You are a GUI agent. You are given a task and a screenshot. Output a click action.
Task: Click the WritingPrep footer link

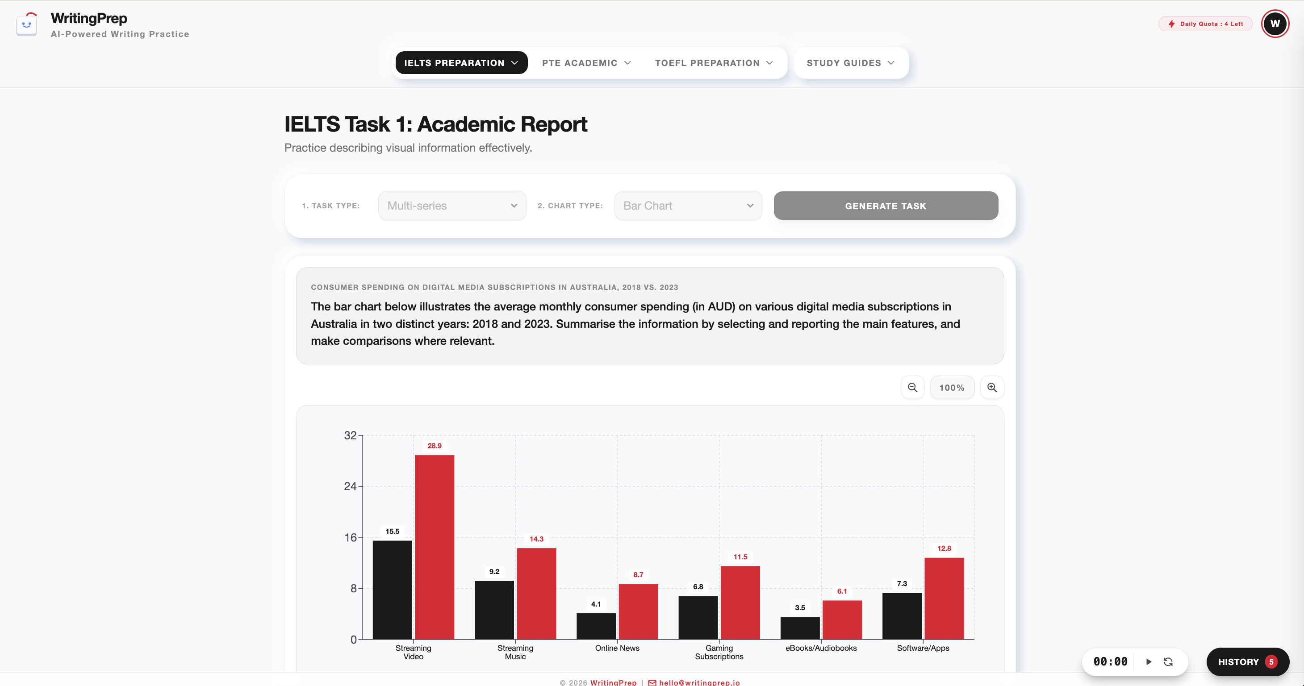[613, 682]
